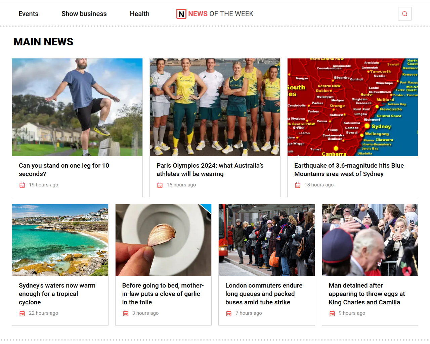Viewport: 430px width, 344px height.
Task: Click the garlic clove toilet photo
Action: click(x=163, y=240)
